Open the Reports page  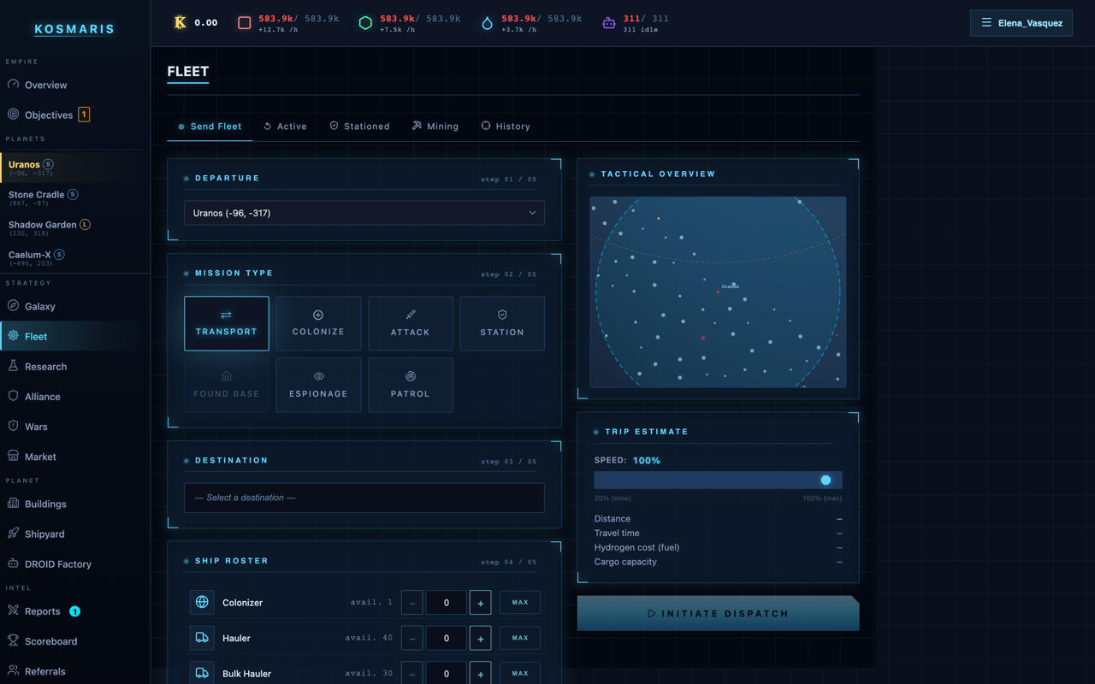pos(75,611)
